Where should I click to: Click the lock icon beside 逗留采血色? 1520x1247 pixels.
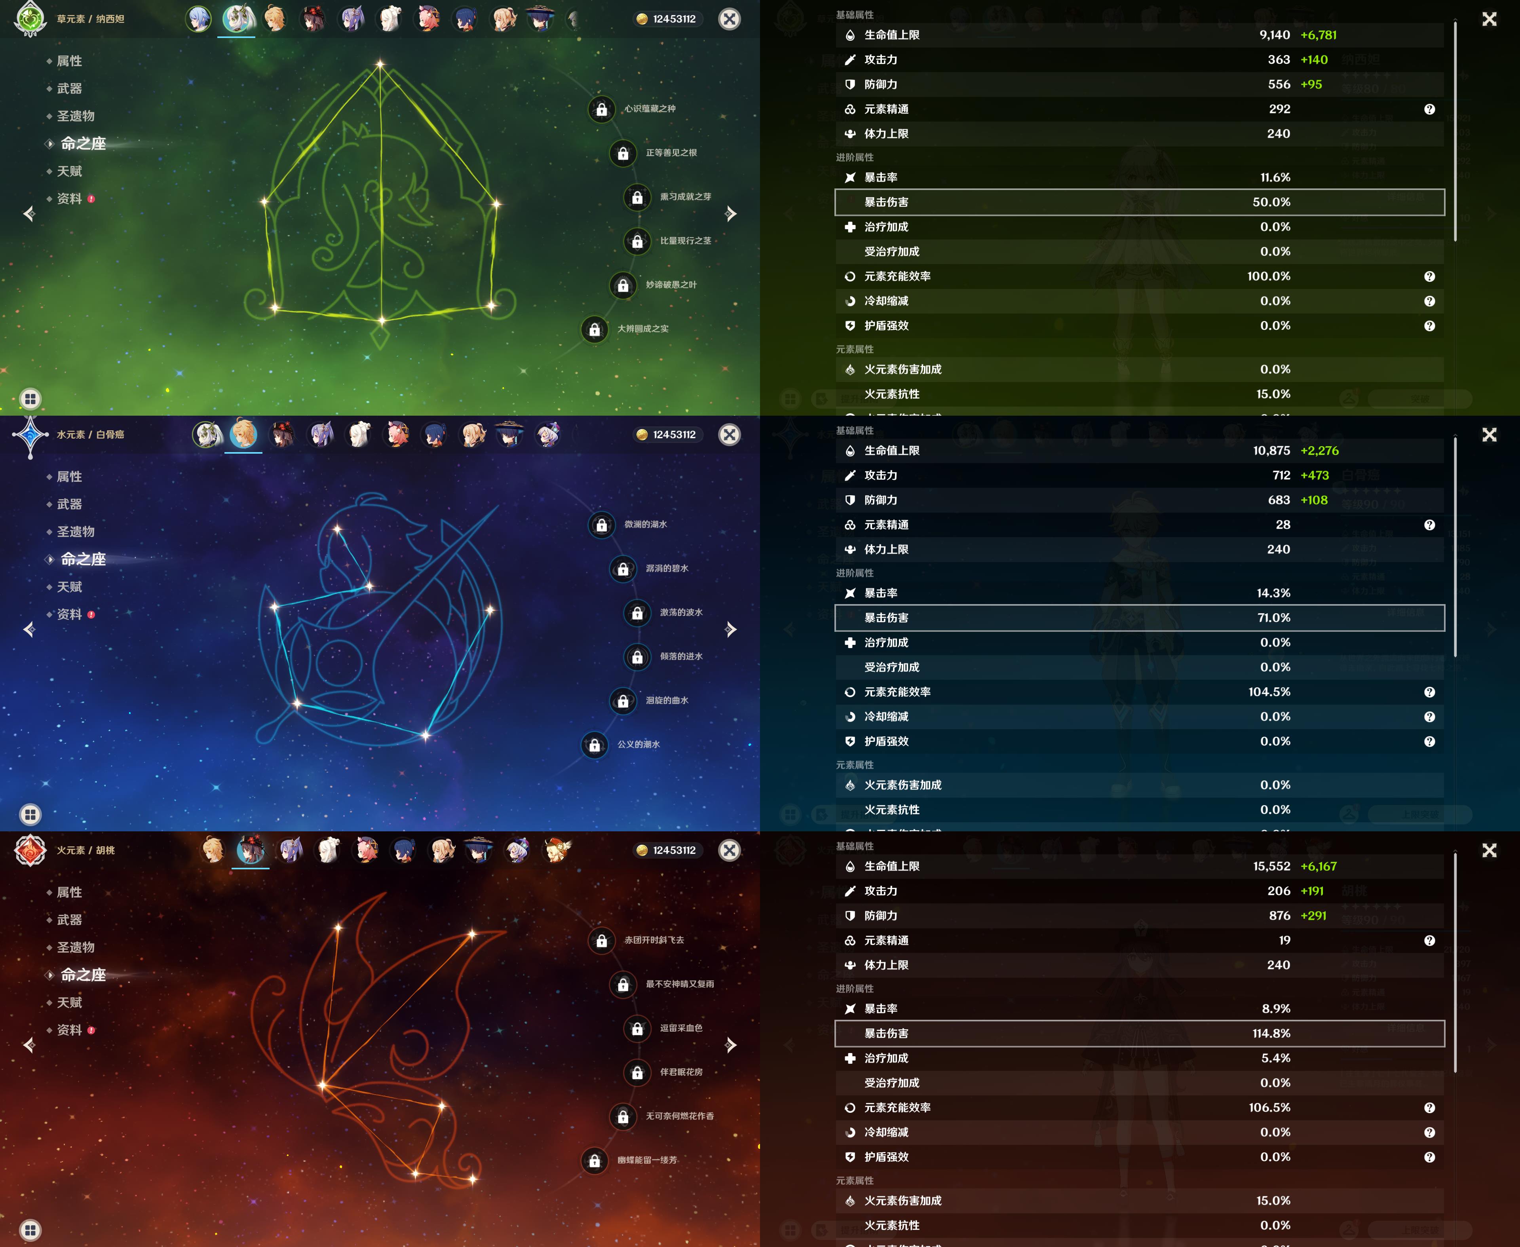(636, 1028)
